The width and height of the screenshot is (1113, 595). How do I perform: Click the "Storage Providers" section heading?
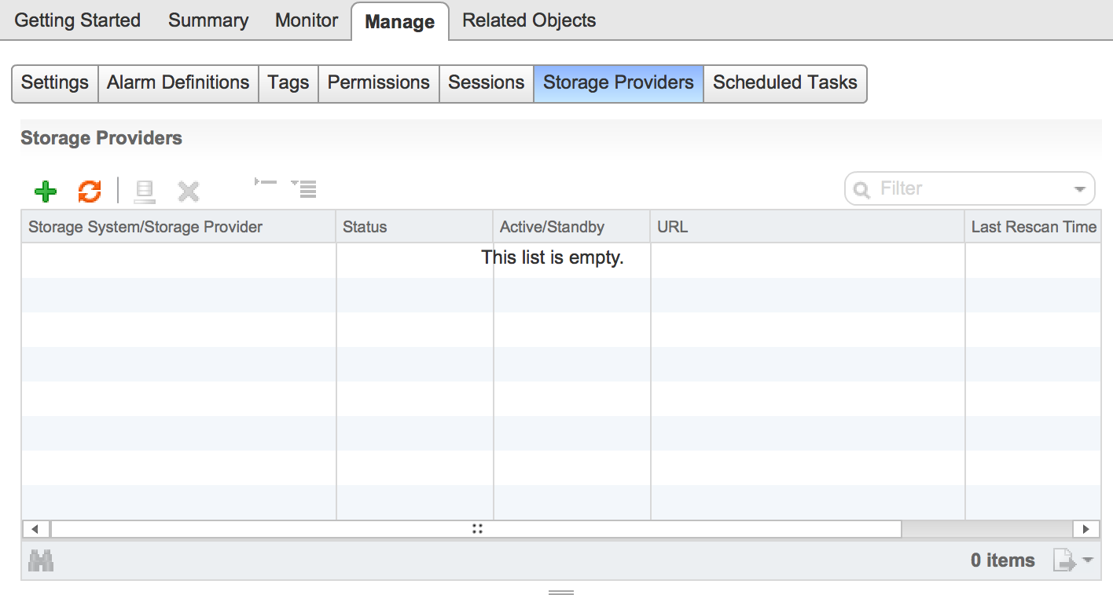[101, 138]
